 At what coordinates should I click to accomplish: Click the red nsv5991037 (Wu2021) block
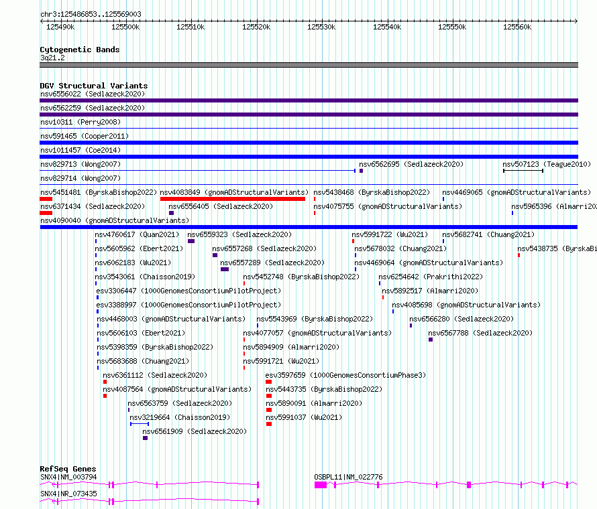click(269, 424)
